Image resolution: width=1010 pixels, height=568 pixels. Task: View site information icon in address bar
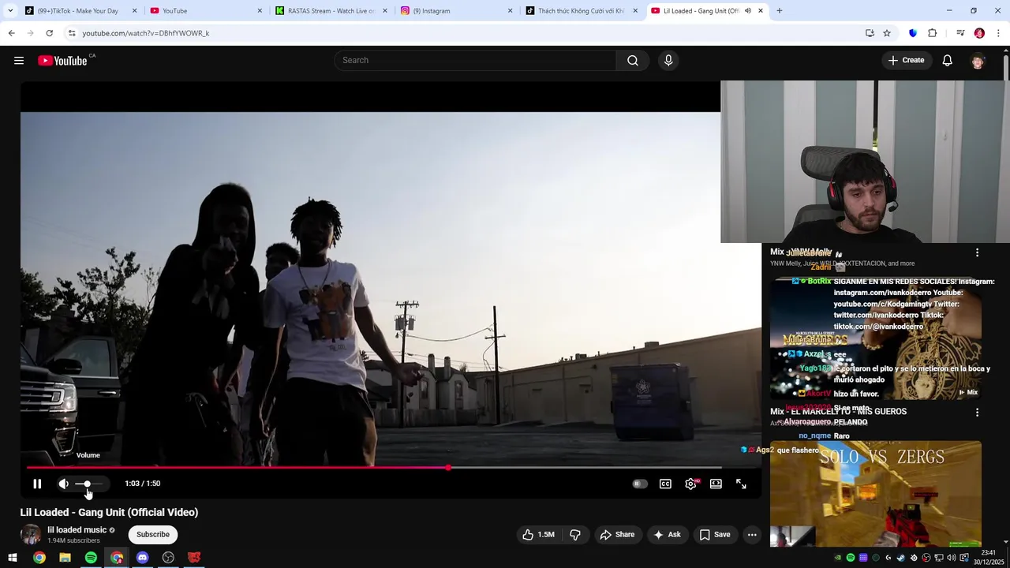coord(72,33)
